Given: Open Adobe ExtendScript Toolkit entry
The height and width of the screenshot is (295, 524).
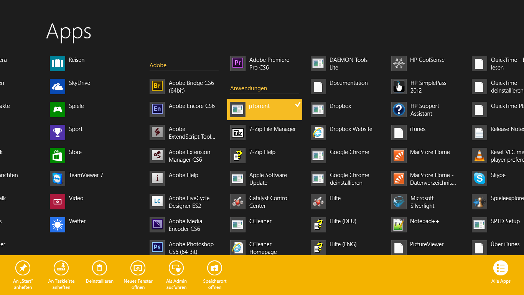Looking at the screenshot, I should pyautogui.click(x=184, y=133).
